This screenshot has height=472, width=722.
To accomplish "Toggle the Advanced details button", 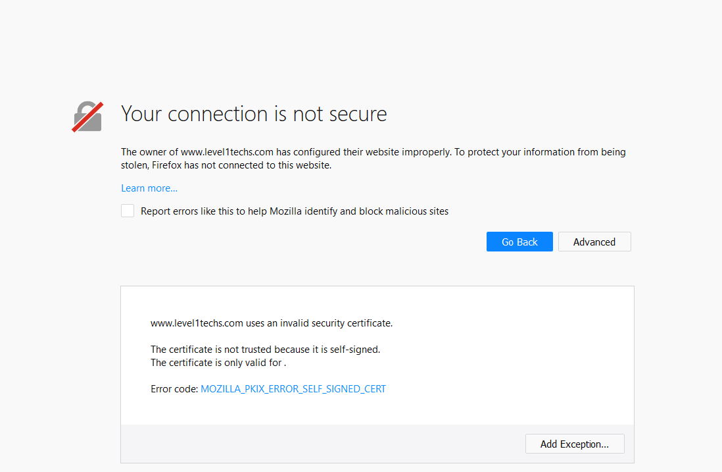I will 594,242.
